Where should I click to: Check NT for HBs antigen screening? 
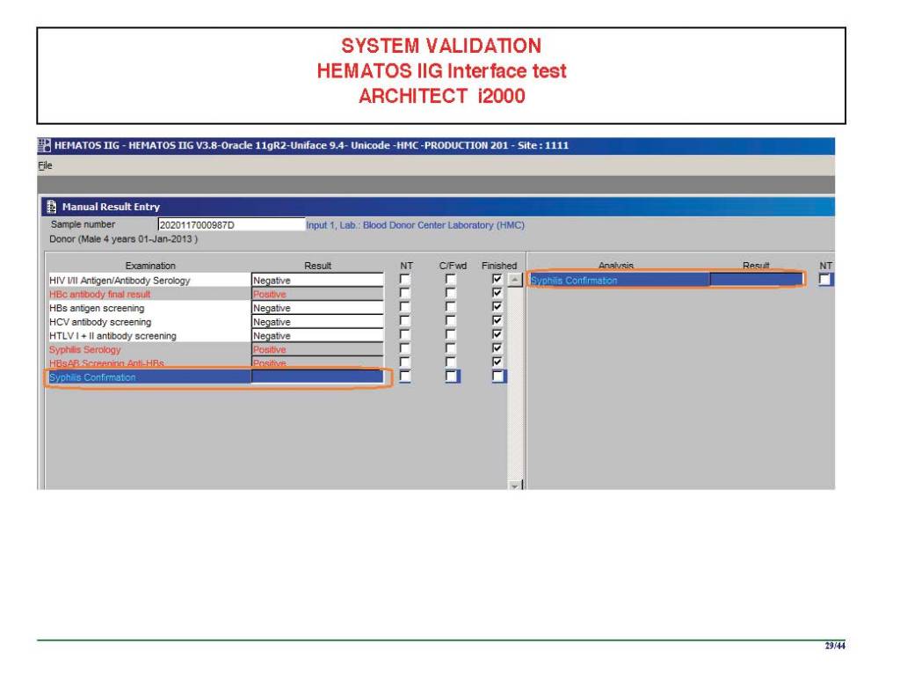405,308
